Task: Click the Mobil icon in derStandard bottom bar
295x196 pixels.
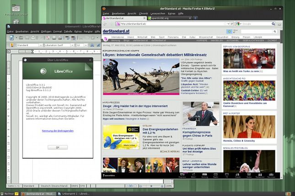Action: [x=193, y=175]
